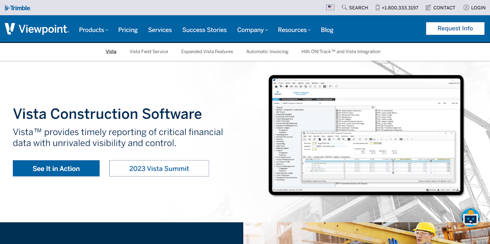Viewport: 490px width, 244px height.
Task: Open Hilti ON!Track and Vista Integration
Action: click(341, 51)
